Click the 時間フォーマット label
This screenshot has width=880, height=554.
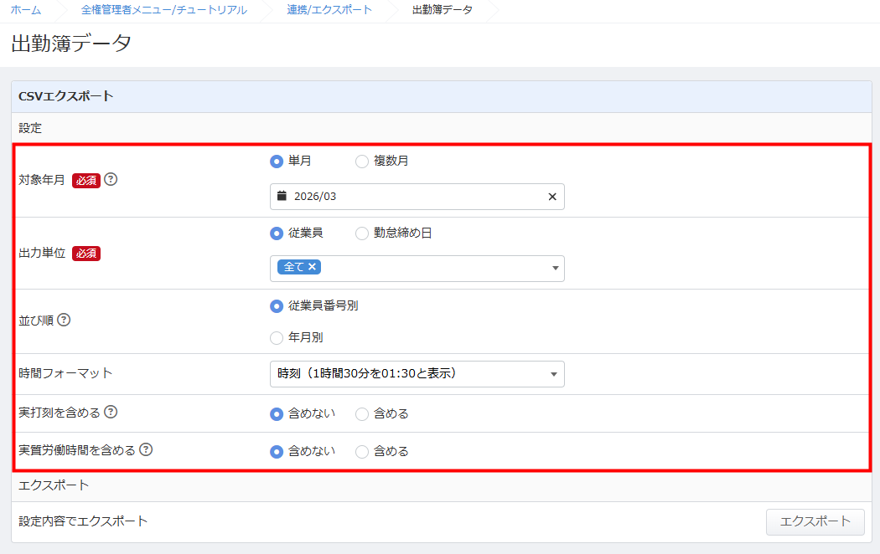[65, 373]
